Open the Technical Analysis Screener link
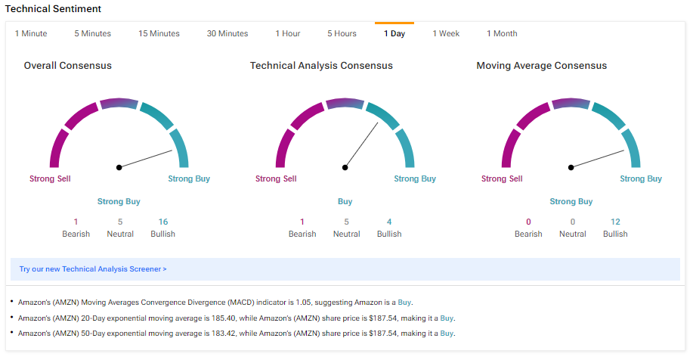 (93, 269)
